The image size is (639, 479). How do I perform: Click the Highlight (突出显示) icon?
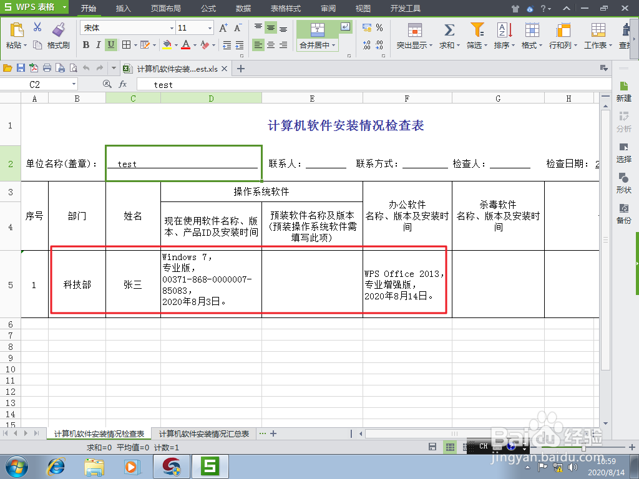(x=415, y=30)
